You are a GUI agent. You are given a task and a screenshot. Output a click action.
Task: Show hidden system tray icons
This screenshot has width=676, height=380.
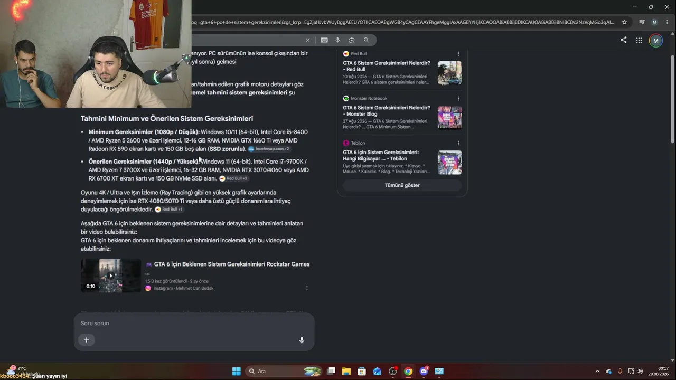click(597, 371)
